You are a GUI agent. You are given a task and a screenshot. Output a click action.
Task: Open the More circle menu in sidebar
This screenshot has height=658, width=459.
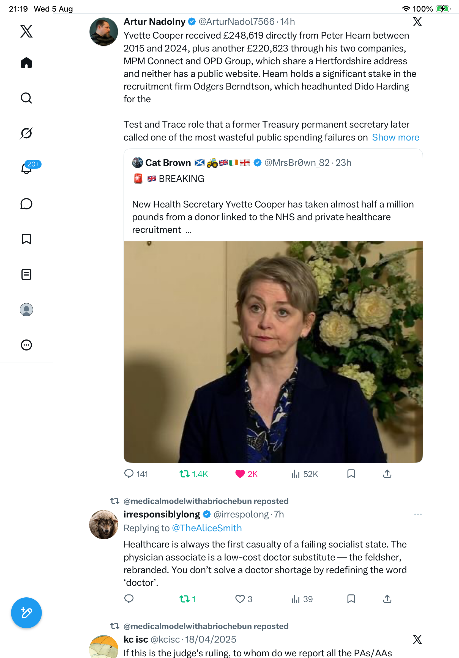[26, 345]
